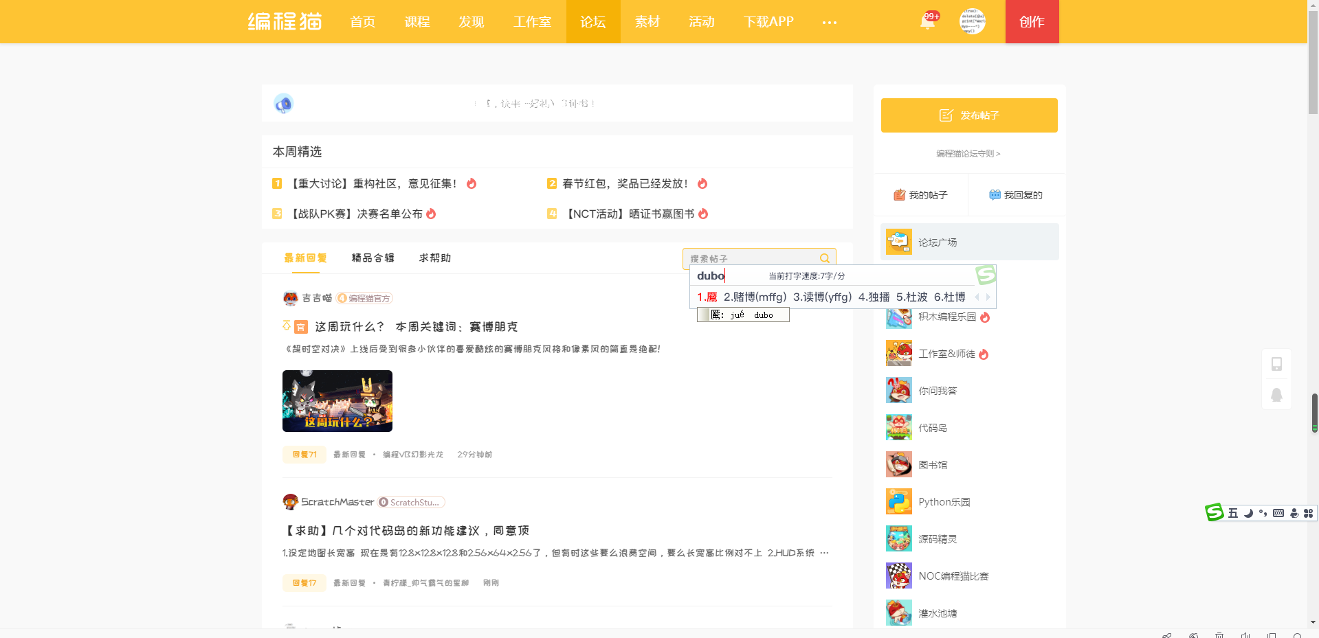The image size is (1319, 638).
Task: Switch to 求帮助 tab
Action: pos(435,258)
